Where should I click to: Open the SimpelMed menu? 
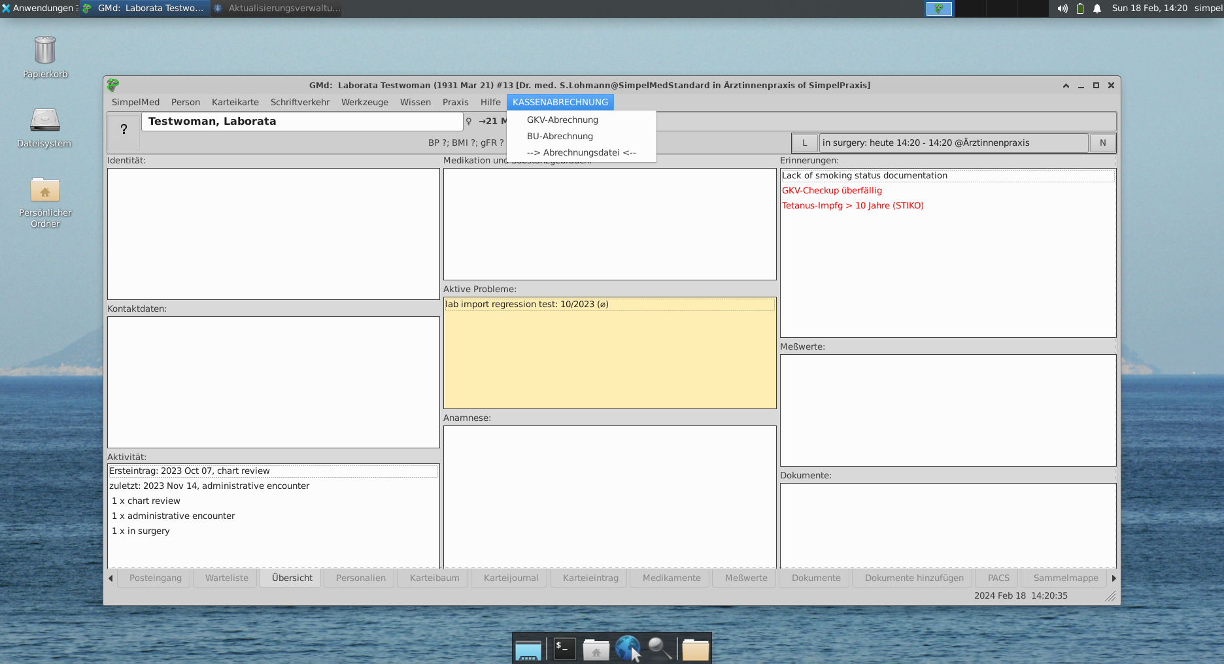pos(135,102)
